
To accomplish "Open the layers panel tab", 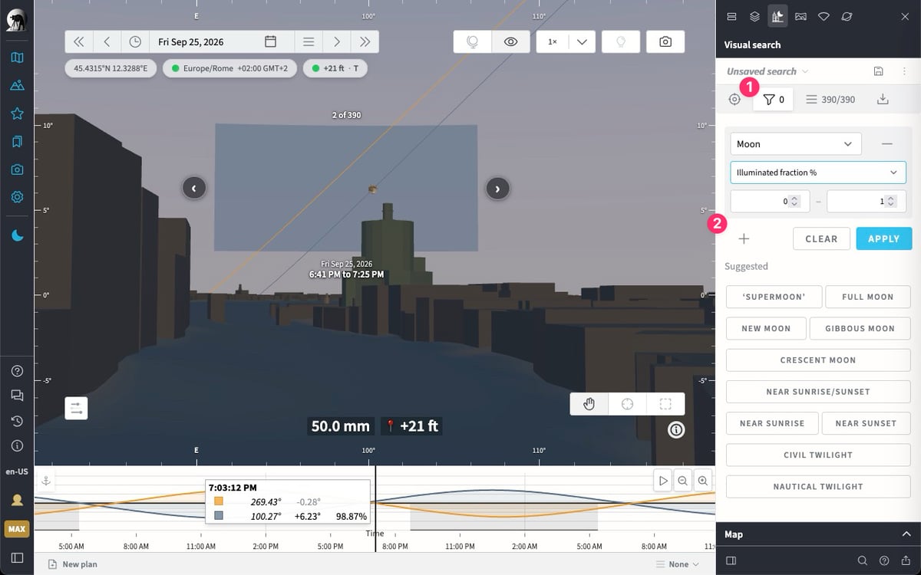I will 754,16.
